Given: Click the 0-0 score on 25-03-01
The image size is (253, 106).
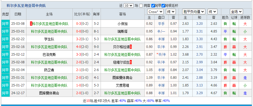Looking at the screenshot, I should (x=79, y=31).
